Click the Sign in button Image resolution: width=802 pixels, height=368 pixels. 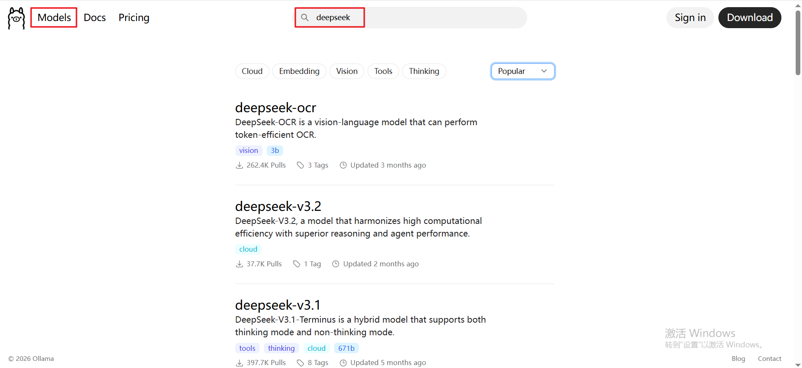tap(690, 18)
